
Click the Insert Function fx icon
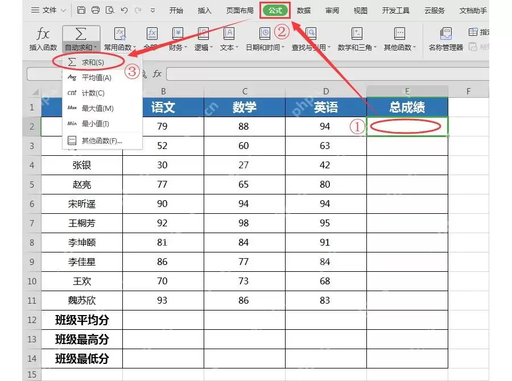click(43, 34)
